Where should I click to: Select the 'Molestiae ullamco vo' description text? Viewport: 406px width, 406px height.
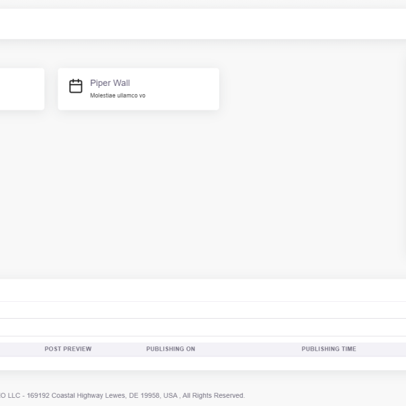118,95
